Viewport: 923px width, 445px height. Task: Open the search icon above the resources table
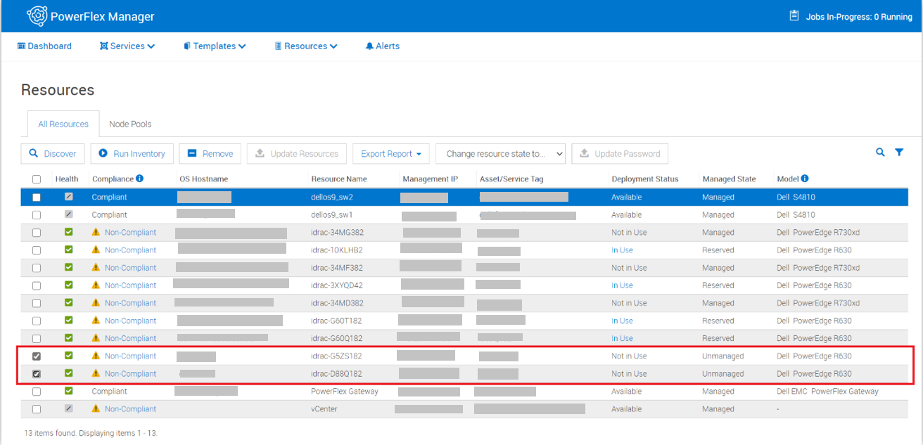(x=880, y=152)
